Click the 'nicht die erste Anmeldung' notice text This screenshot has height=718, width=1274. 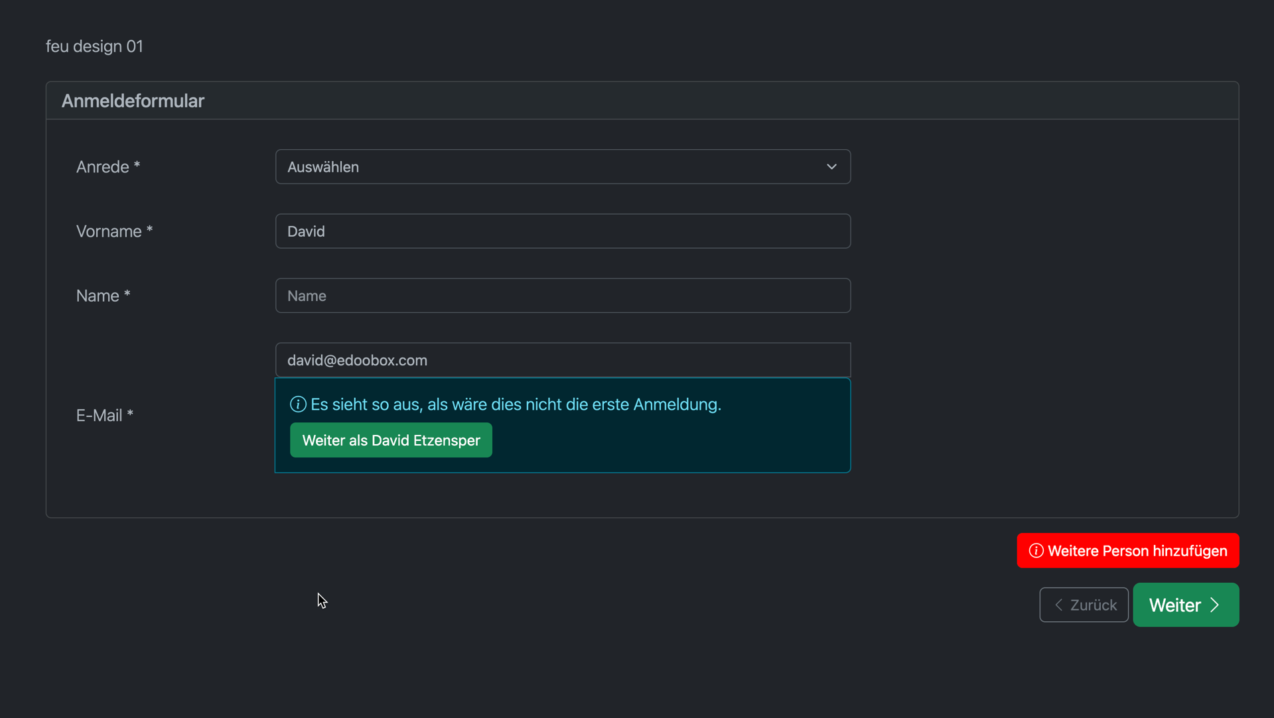(516, 404)
